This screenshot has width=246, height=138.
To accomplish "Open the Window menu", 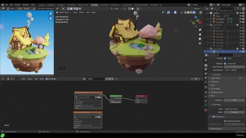I will 26,5.
